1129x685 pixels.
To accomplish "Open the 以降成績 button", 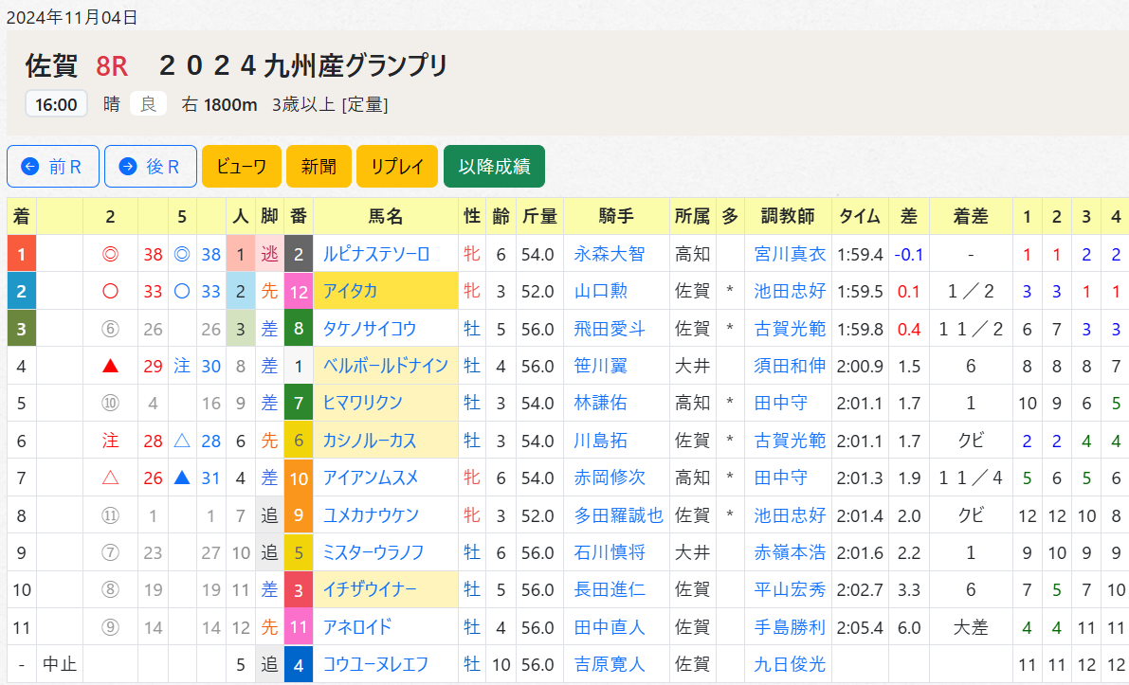I will pos(495,166).
